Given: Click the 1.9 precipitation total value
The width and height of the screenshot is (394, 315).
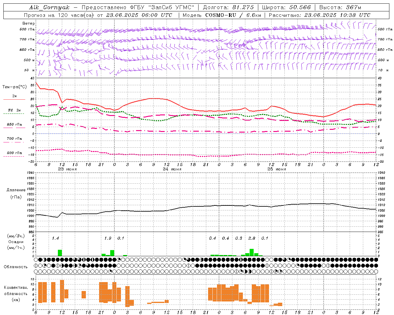Looking at the screenshot, I should [108, 238].
